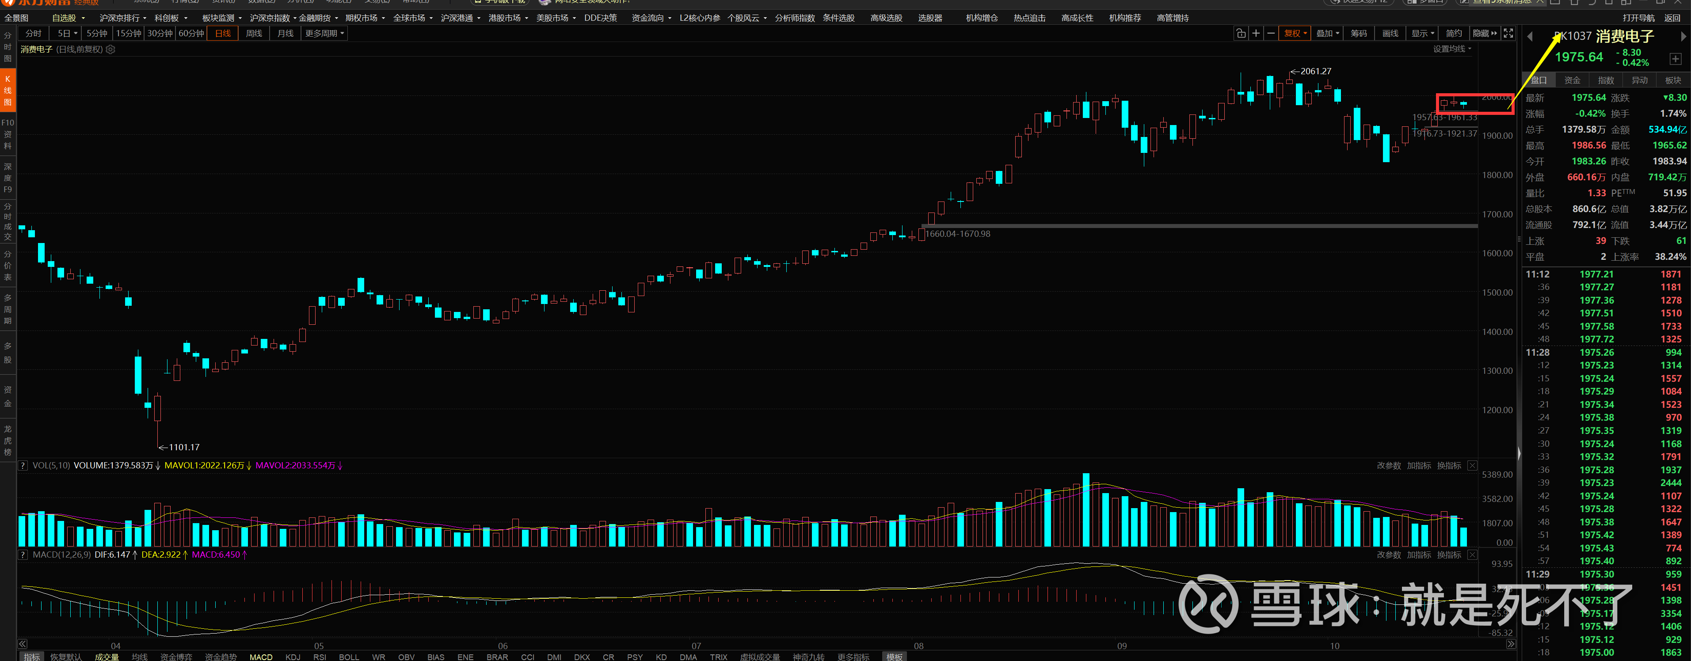Image resolution: width=1691 pixels, height=661 pixels.
Task: Click VOL indicator help question icon
Action: pos(23,465)
